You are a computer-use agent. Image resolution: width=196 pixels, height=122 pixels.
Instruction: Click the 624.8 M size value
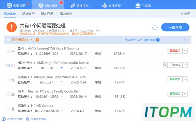click(120, 54)
